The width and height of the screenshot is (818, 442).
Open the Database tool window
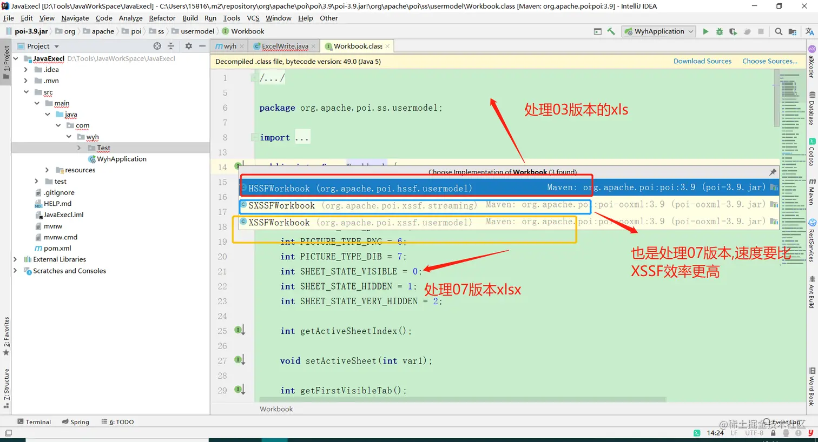pos(812,109)
